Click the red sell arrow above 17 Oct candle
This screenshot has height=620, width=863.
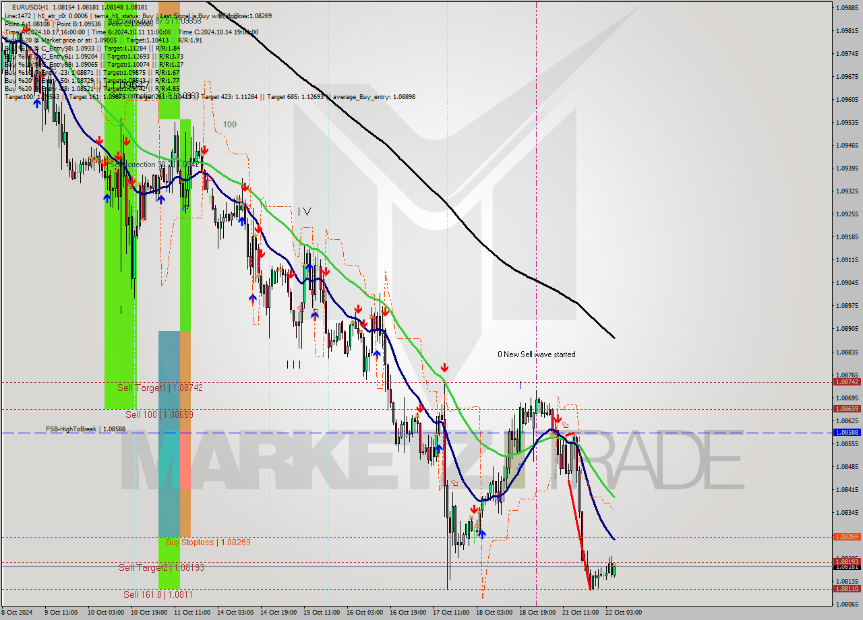445,367
